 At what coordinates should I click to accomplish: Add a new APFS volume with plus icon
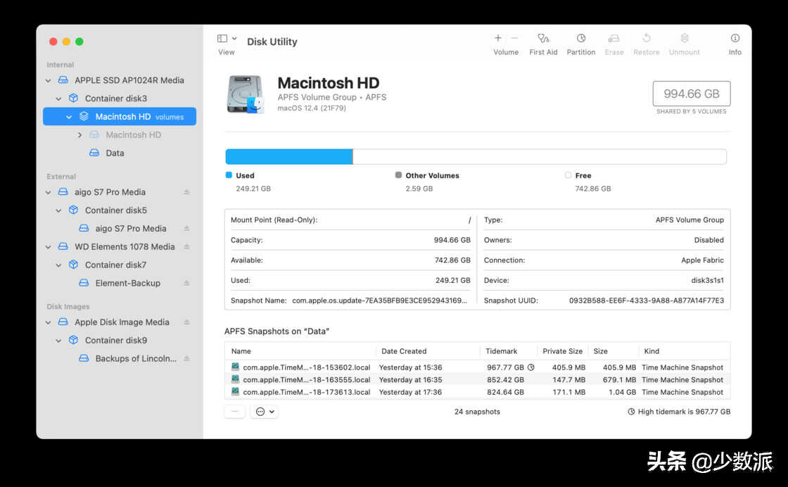(x=497, y=38)
